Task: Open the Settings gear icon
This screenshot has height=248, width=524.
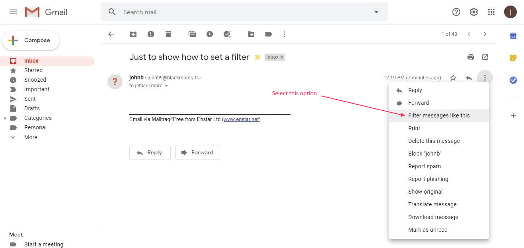Action: 474,12
